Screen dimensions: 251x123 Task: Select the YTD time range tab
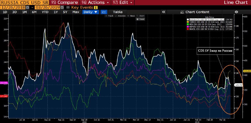tap(45, 12)
